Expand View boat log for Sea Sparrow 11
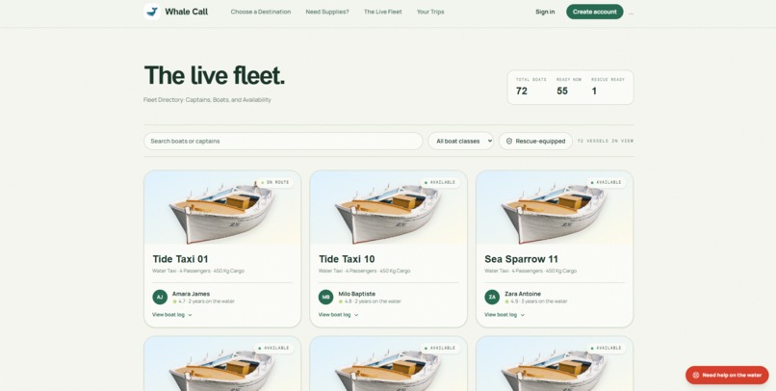 pyautogui.click(x=504, y=315)
